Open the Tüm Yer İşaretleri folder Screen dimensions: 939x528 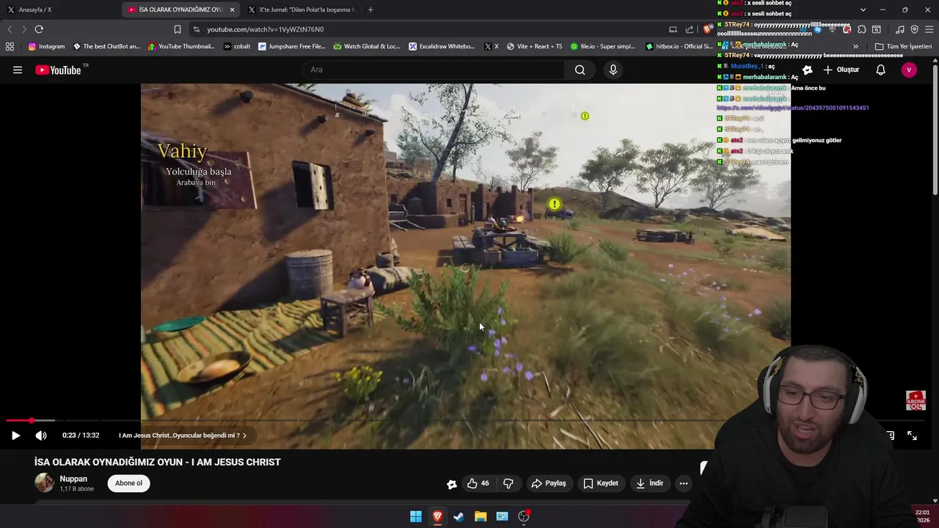coord(903,46)
